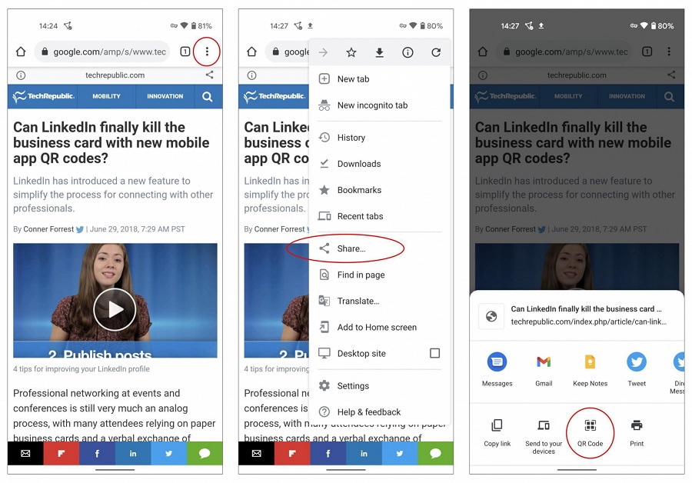This screenshot has height=483, width=692.
Task: Tap the bookmark star icon in Chrome menu
Action: pos(351,52)
